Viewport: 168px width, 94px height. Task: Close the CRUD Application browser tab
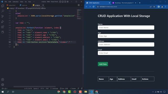(x=109, y=3)
